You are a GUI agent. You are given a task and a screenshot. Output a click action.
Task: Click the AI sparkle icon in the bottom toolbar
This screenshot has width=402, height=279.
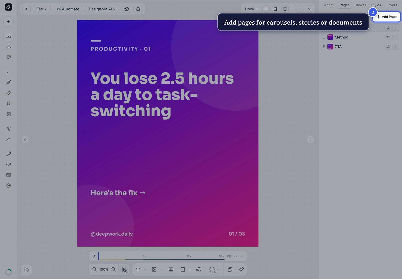point(241,269)
